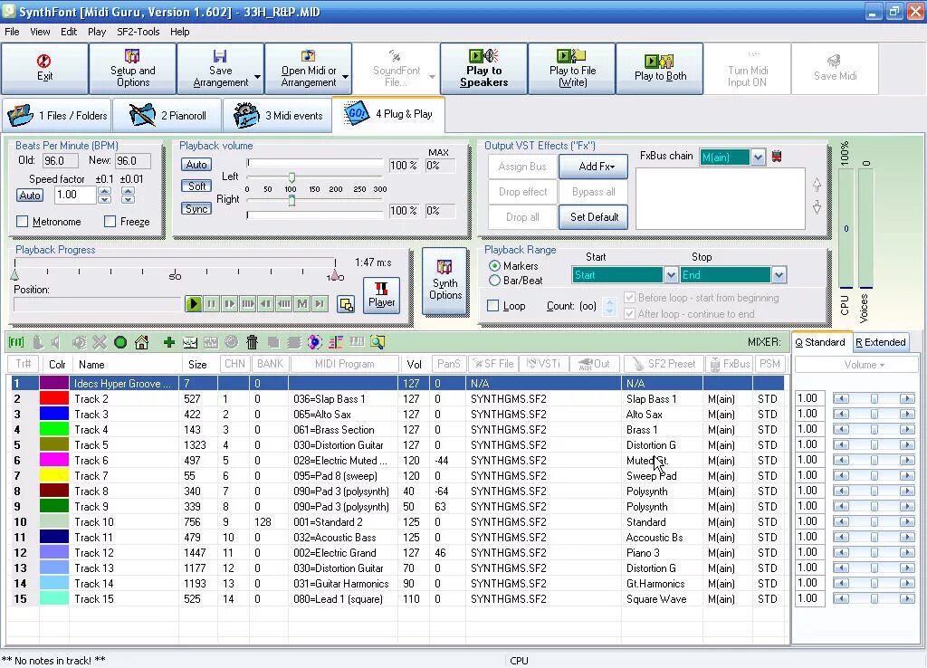Toggle the BPM Auto speed button
The width and height of the screenshot is (927, 668).
point(30,196)
